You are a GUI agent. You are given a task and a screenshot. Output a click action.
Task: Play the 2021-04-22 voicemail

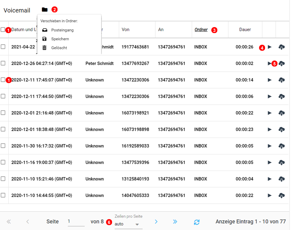[270, 47]
